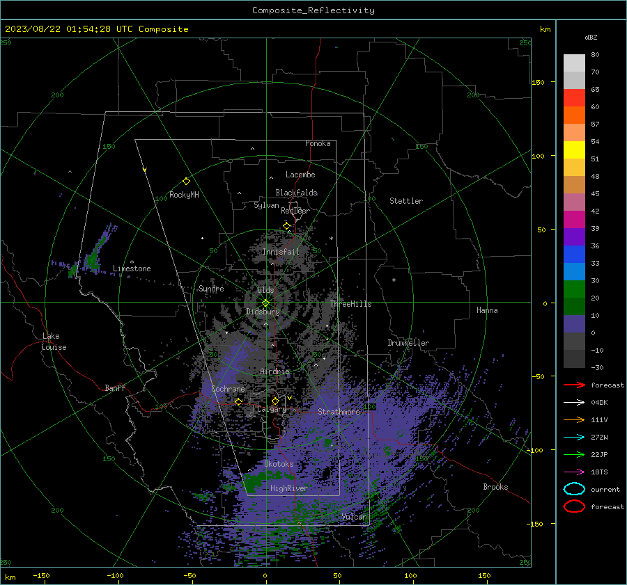
Task: Click the 65 dBZ red color swatch
Action: 574,98
